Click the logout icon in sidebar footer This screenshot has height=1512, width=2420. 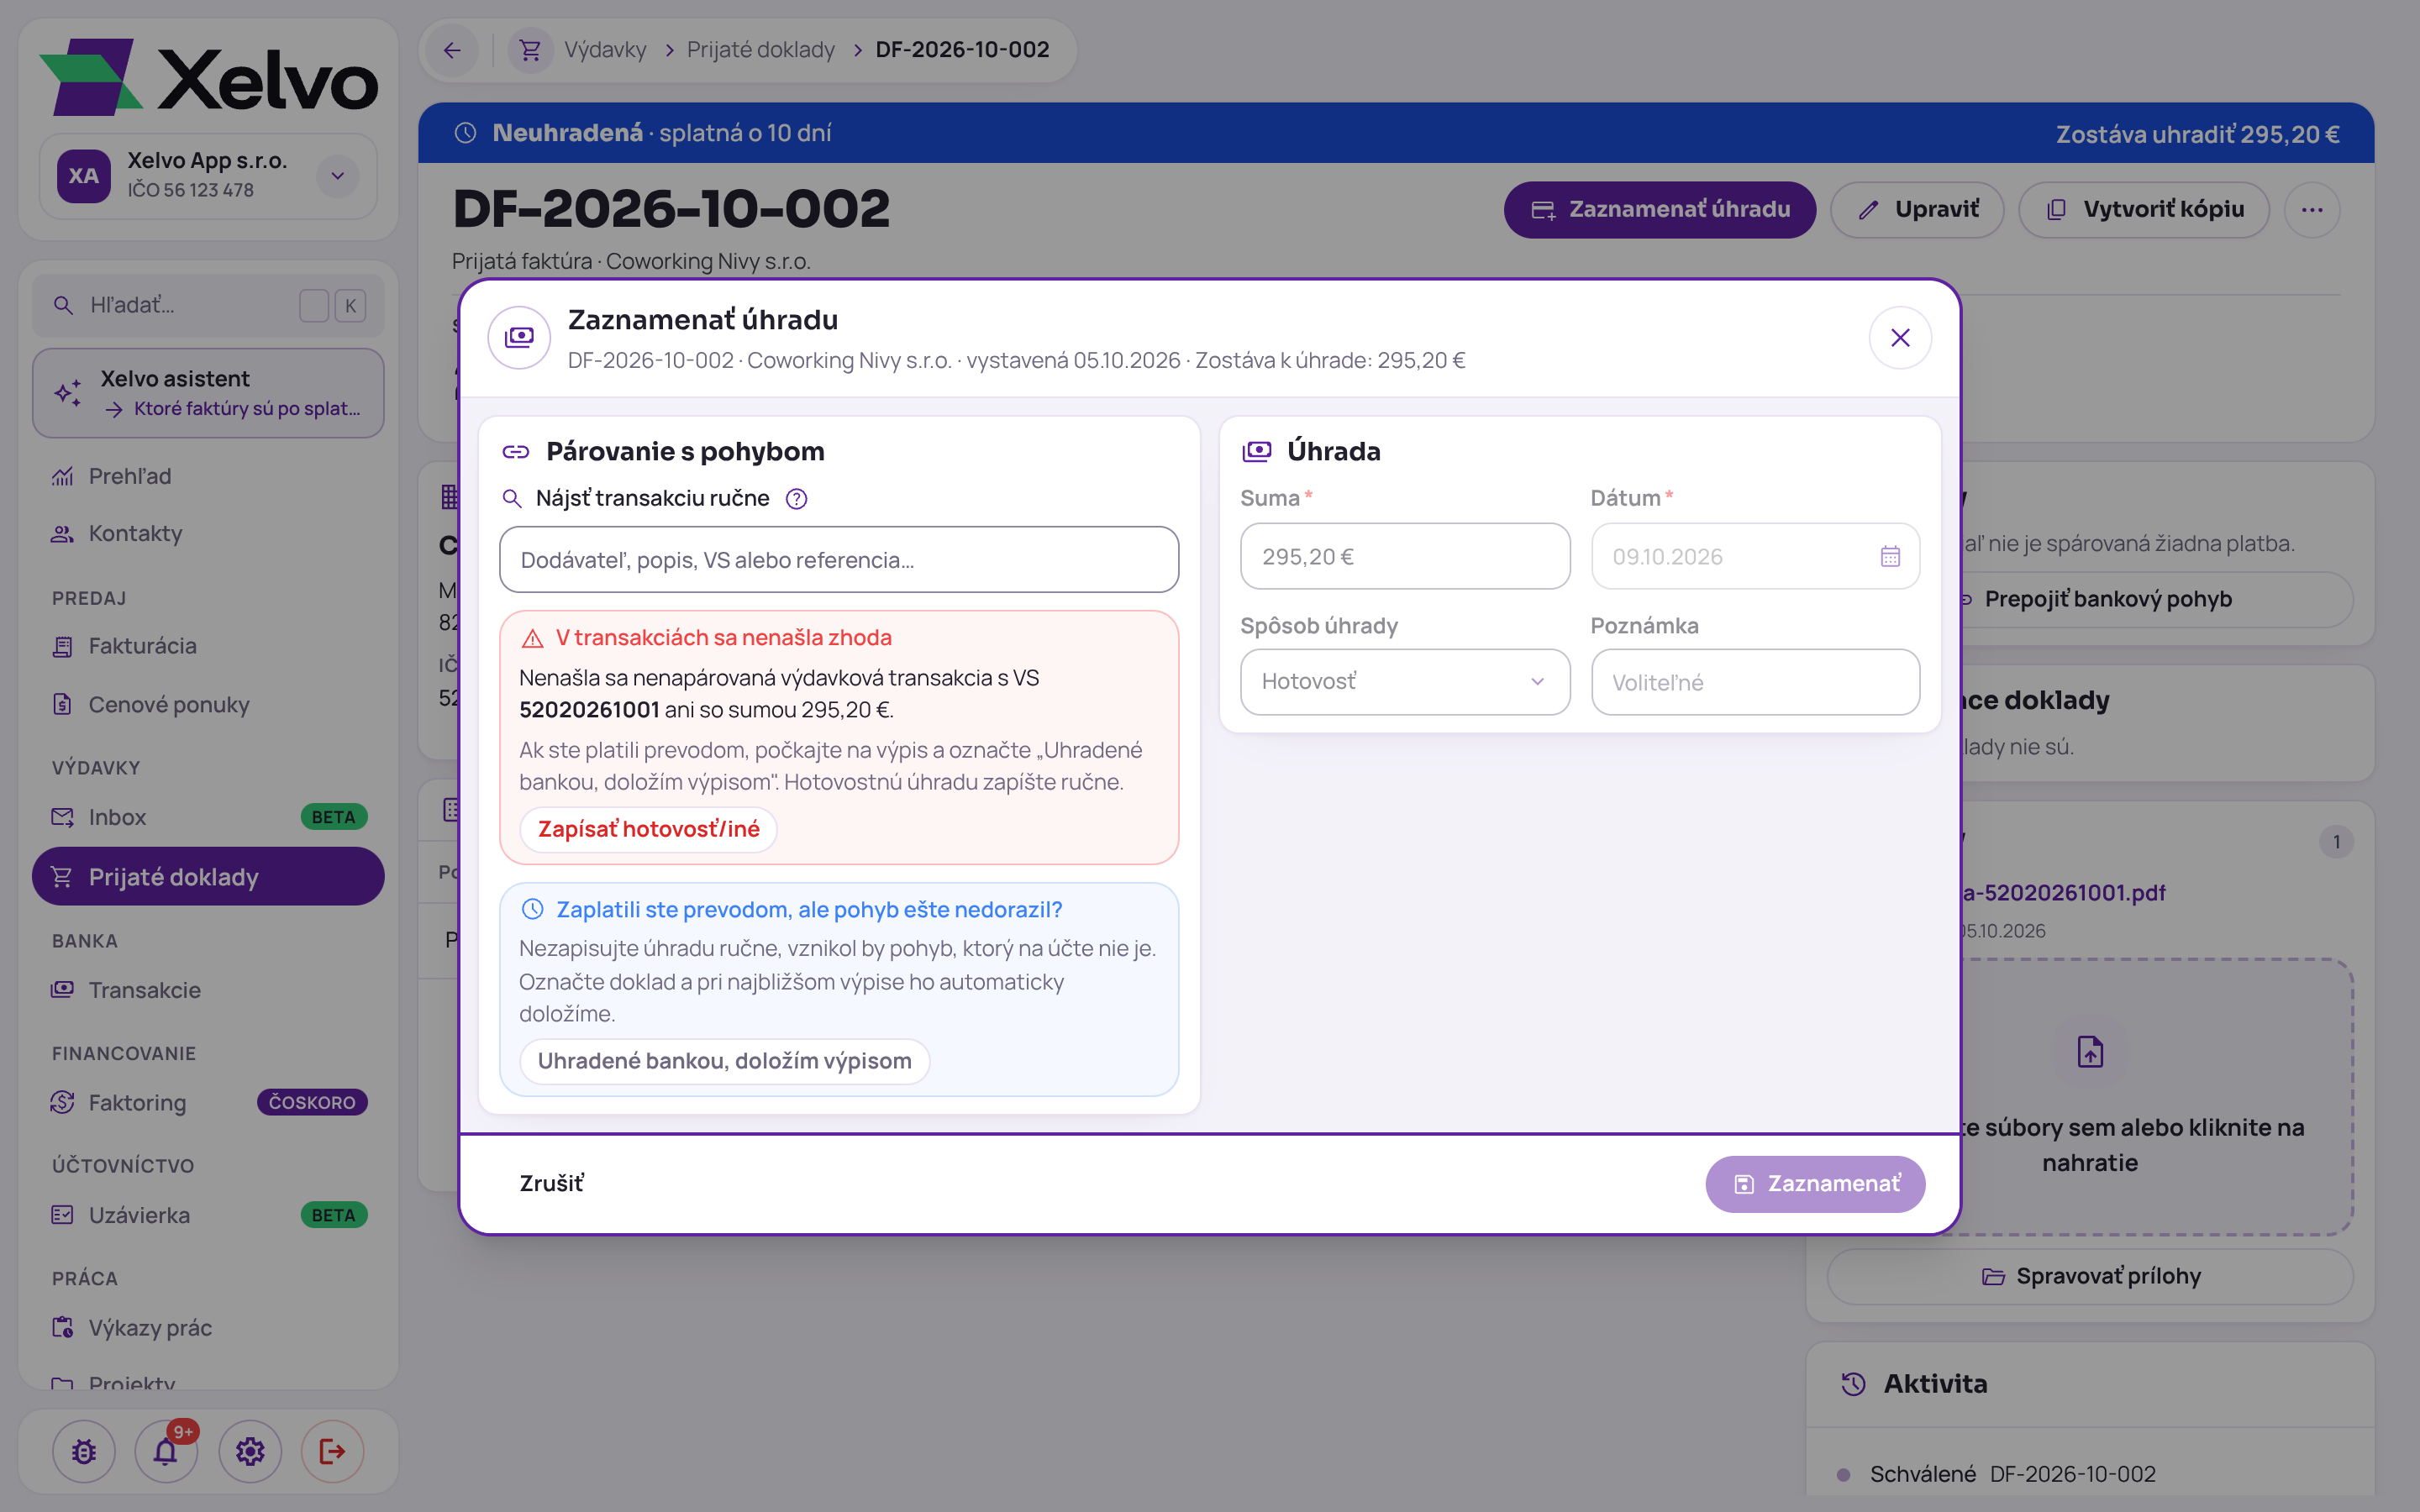(x=332, y=1451)
